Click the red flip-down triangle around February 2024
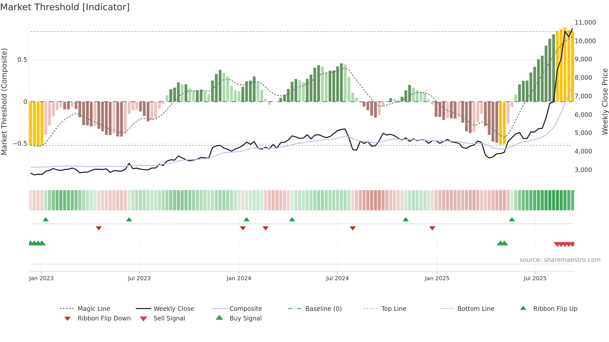Viewport: 609px width, 342px height. point(265,228)
